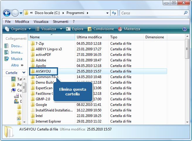The image size is (192, 141).
Task: Expand the arrow after Disco locale (C:)
Action: [x=63, y=13]
